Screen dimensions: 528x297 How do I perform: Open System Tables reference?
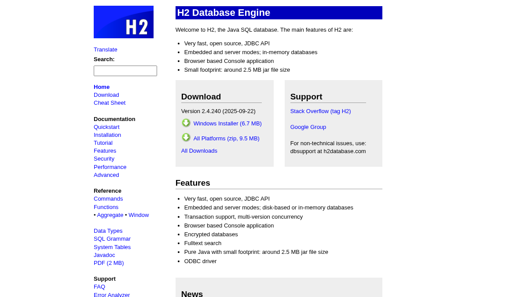click(x=112, y=247)
